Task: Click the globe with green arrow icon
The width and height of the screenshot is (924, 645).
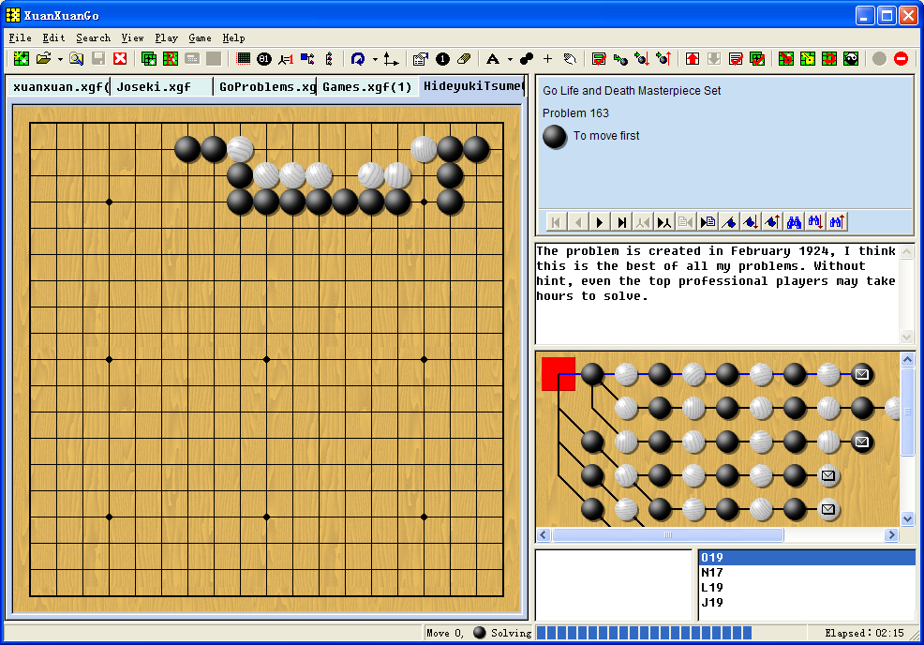Action: 620,58
